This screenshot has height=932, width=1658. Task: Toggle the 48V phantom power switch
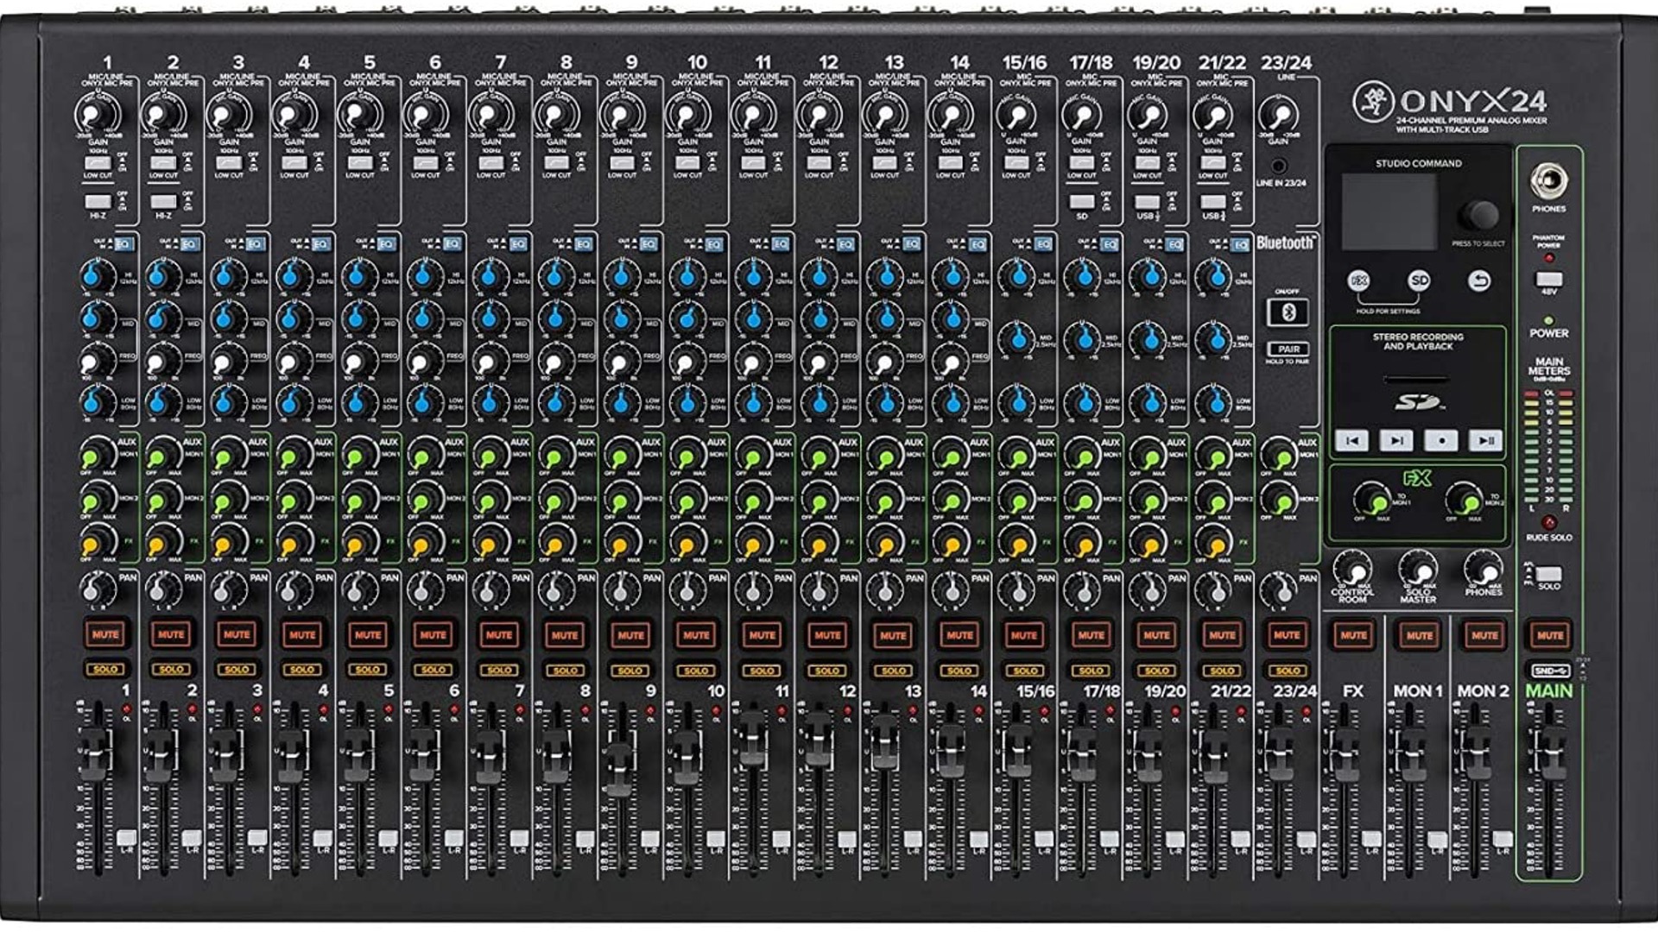coord(1549,280)
